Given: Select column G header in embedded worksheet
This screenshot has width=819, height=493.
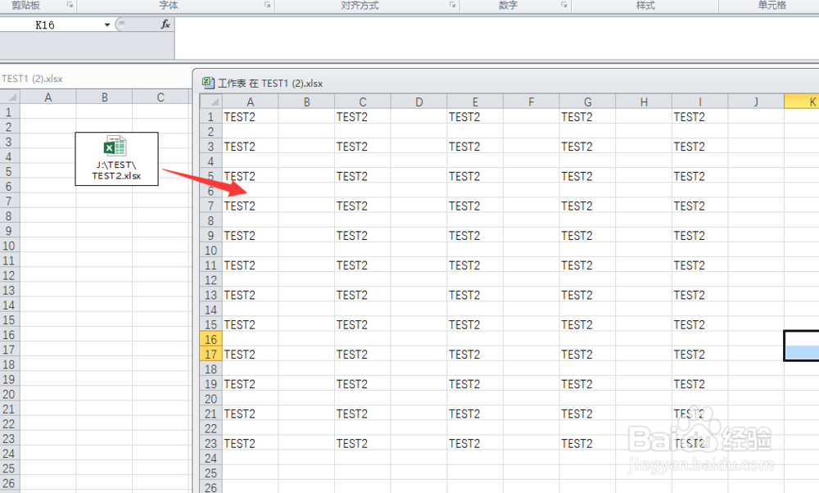Looking at the screenshot, I should 587,102.
